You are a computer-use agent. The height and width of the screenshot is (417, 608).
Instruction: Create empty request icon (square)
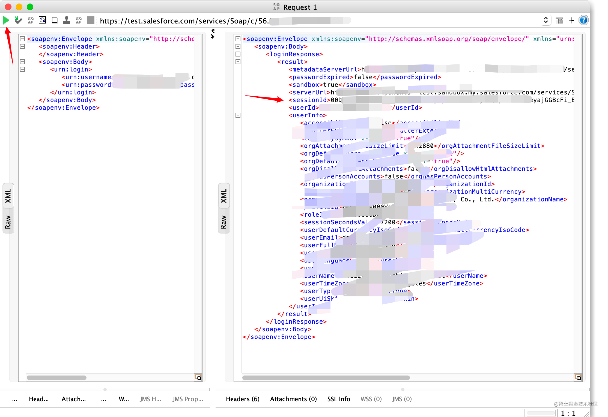click(x=55, y=20)
